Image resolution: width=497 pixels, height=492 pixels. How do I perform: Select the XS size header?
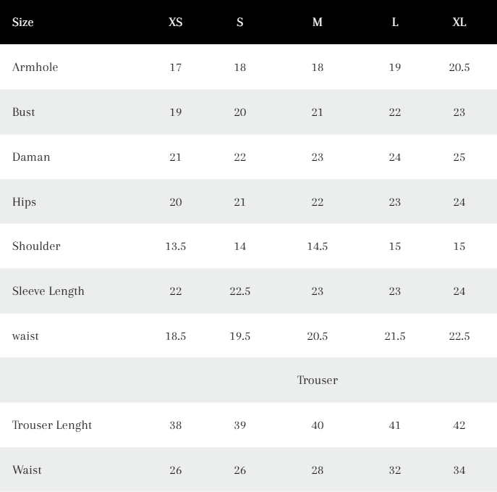(x=175, y=22)
